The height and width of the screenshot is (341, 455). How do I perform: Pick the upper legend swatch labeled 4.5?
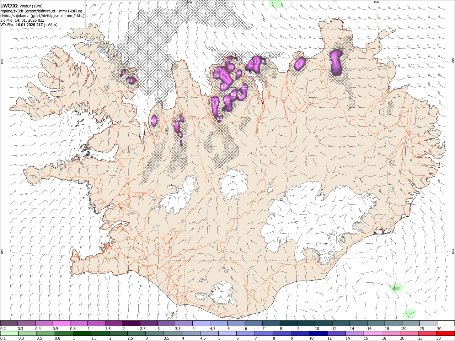pos(219,323)
